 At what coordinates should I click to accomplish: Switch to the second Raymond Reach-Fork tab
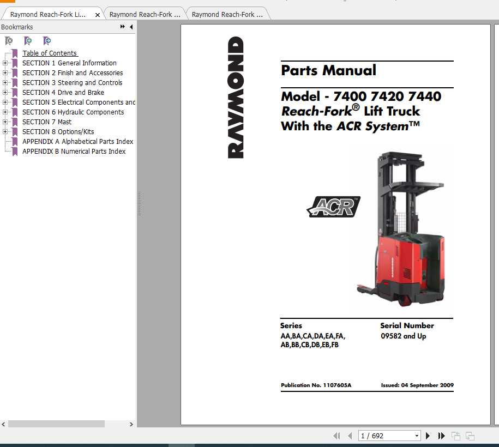click(x=145, y=14)
